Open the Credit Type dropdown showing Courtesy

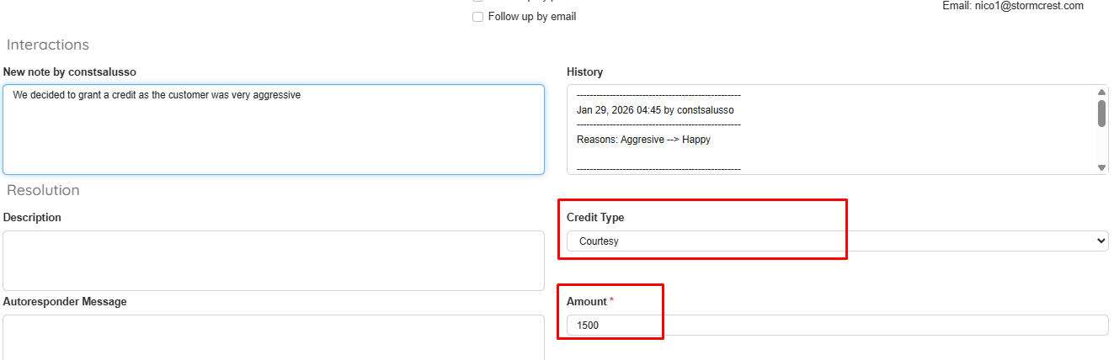[837, 241]
